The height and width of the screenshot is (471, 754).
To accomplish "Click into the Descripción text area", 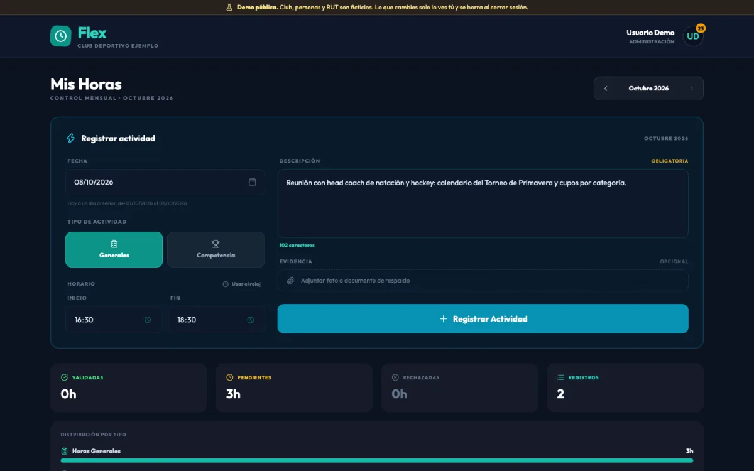I will tap(483, 203).
